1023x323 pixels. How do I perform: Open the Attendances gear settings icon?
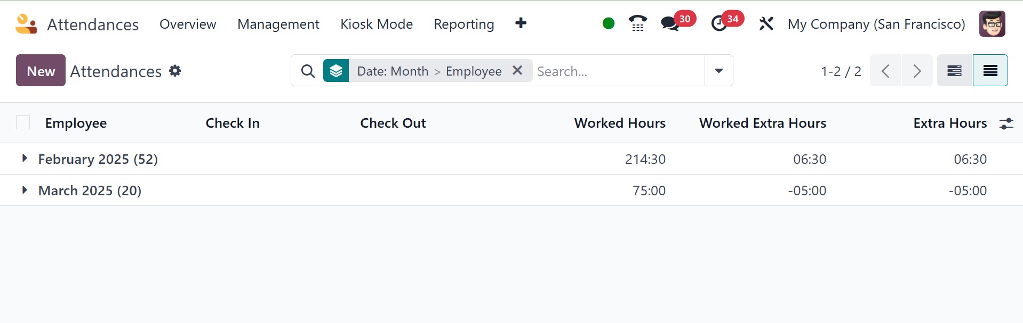pyautogui.click(x=175, y=71)
